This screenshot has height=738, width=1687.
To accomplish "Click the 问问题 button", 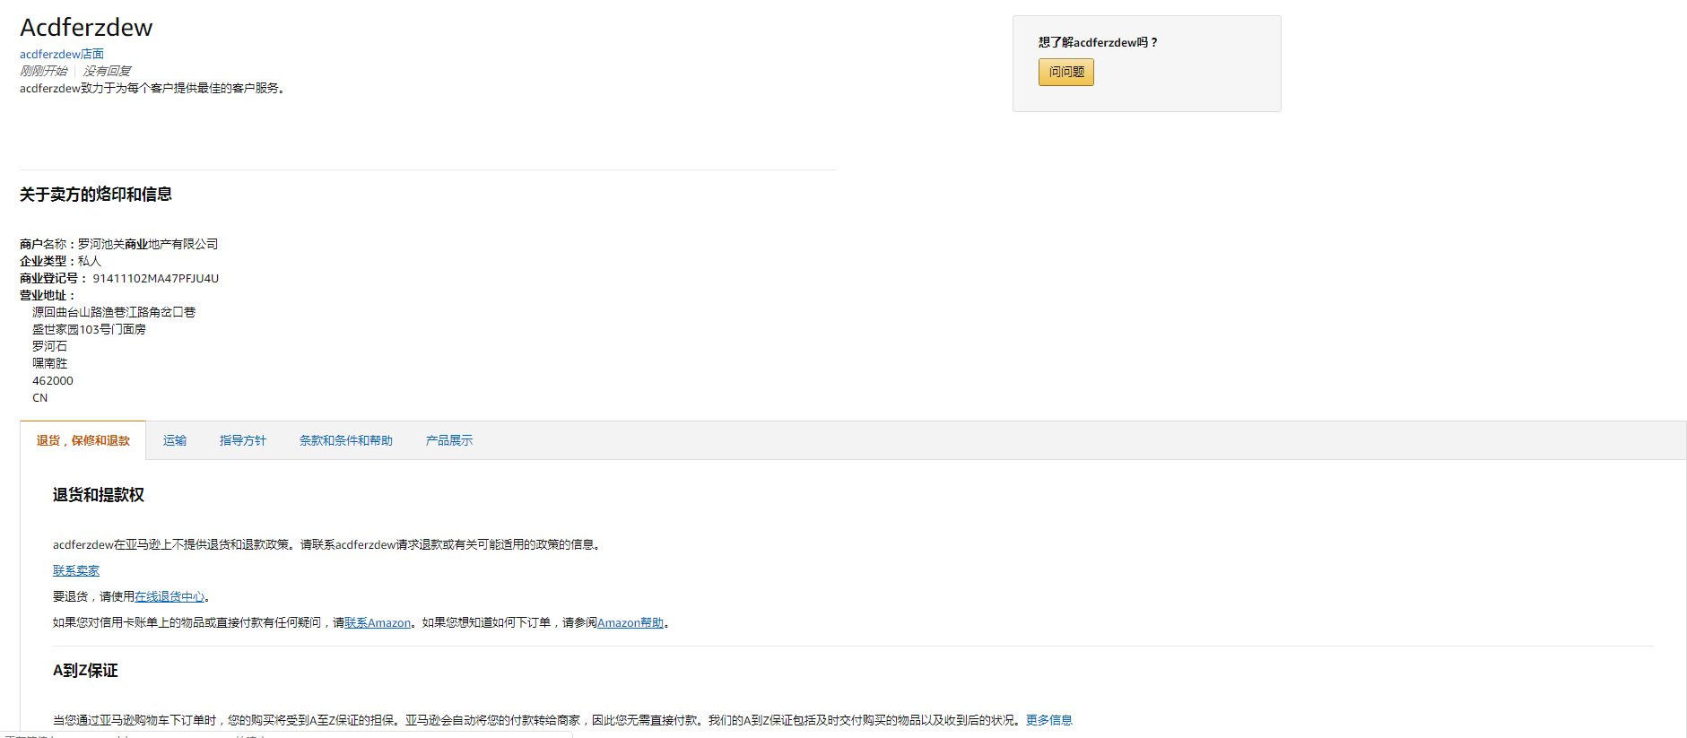I will pos(1065,72).
